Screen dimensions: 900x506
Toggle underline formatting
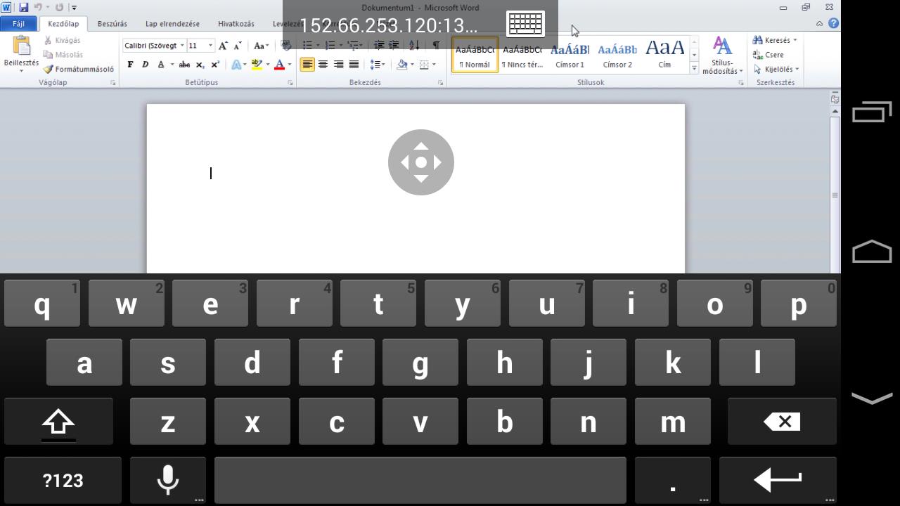(161, 65)
